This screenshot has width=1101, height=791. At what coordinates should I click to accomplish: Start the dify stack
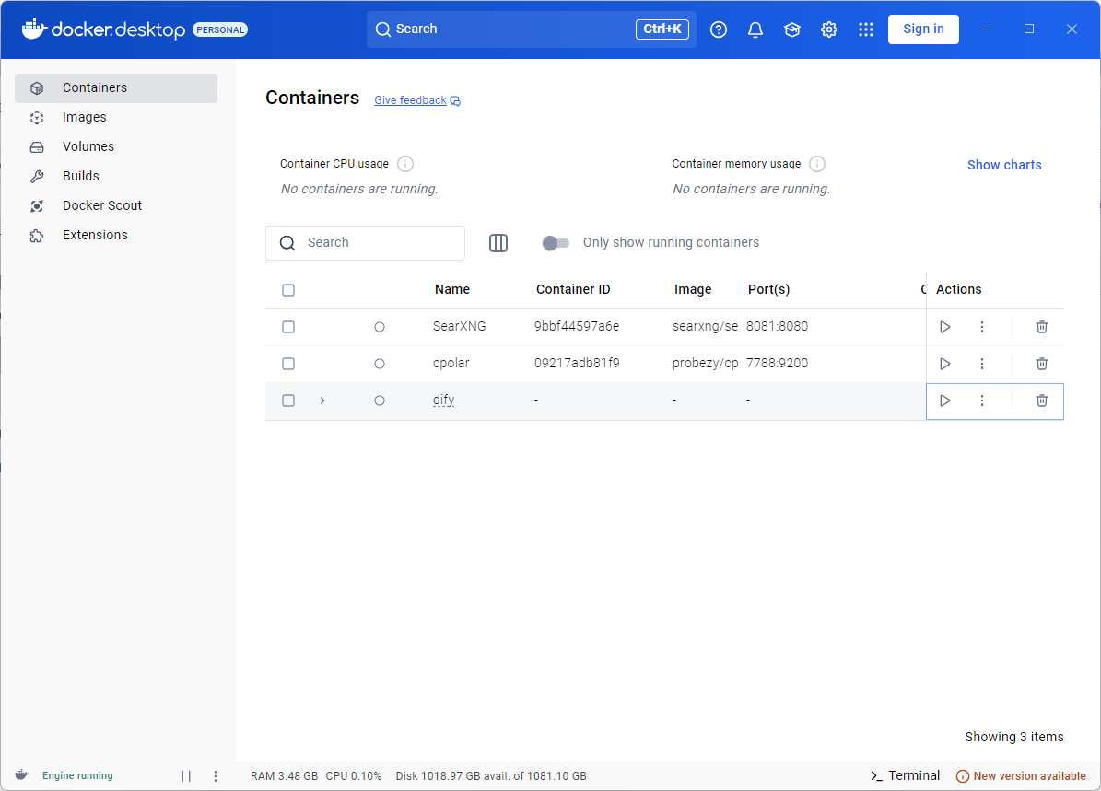[945, 401]
